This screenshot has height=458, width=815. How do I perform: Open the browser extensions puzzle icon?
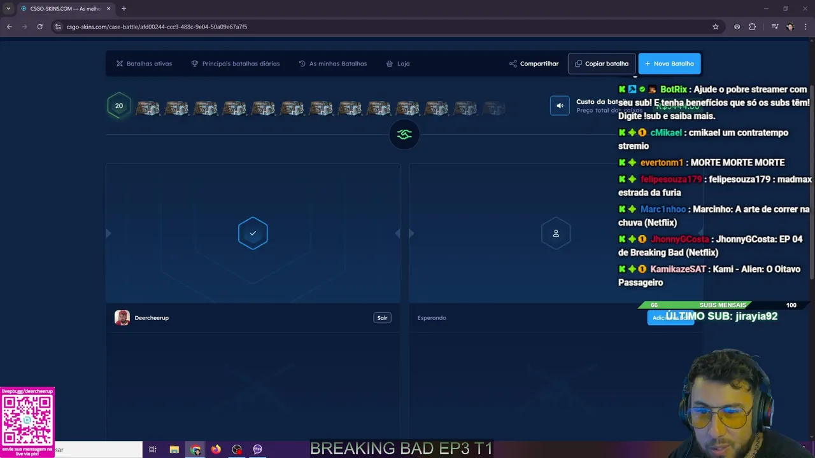753,27
